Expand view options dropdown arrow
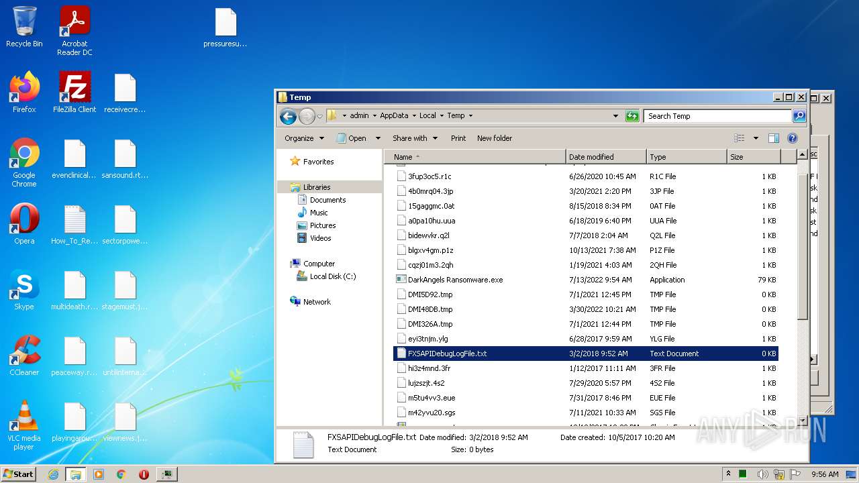Viewport: 859px width, 483px height. click(x=756, y=138)
